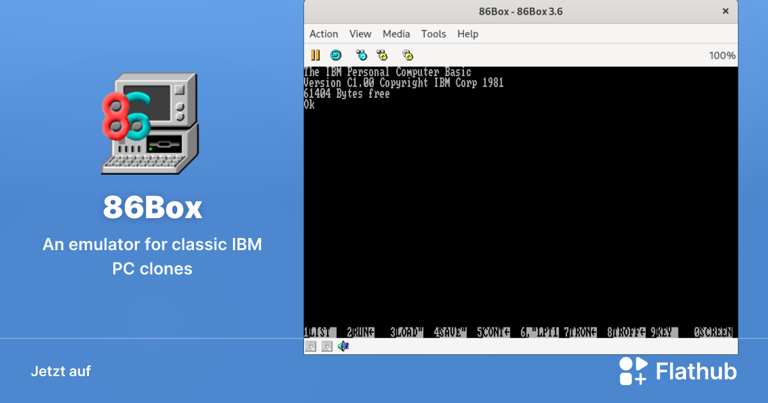Expand the Media menu

[396, 33]
